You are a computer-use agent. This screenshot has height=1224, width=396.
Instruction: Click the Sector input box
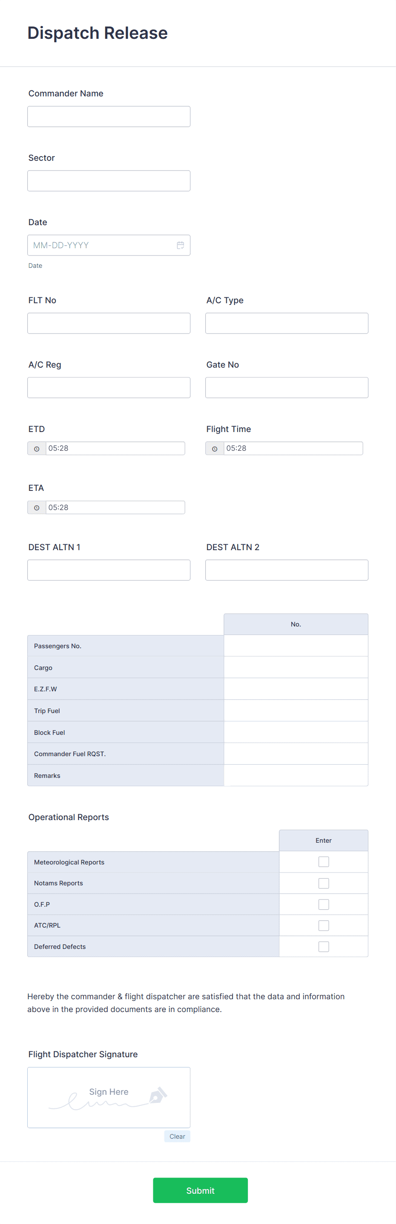(x=109, y=180)
